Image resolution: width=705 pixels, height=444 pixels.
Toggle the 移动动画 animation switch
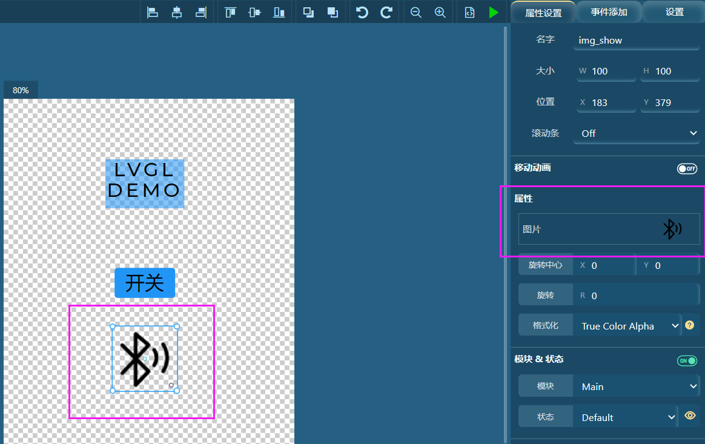687,168
